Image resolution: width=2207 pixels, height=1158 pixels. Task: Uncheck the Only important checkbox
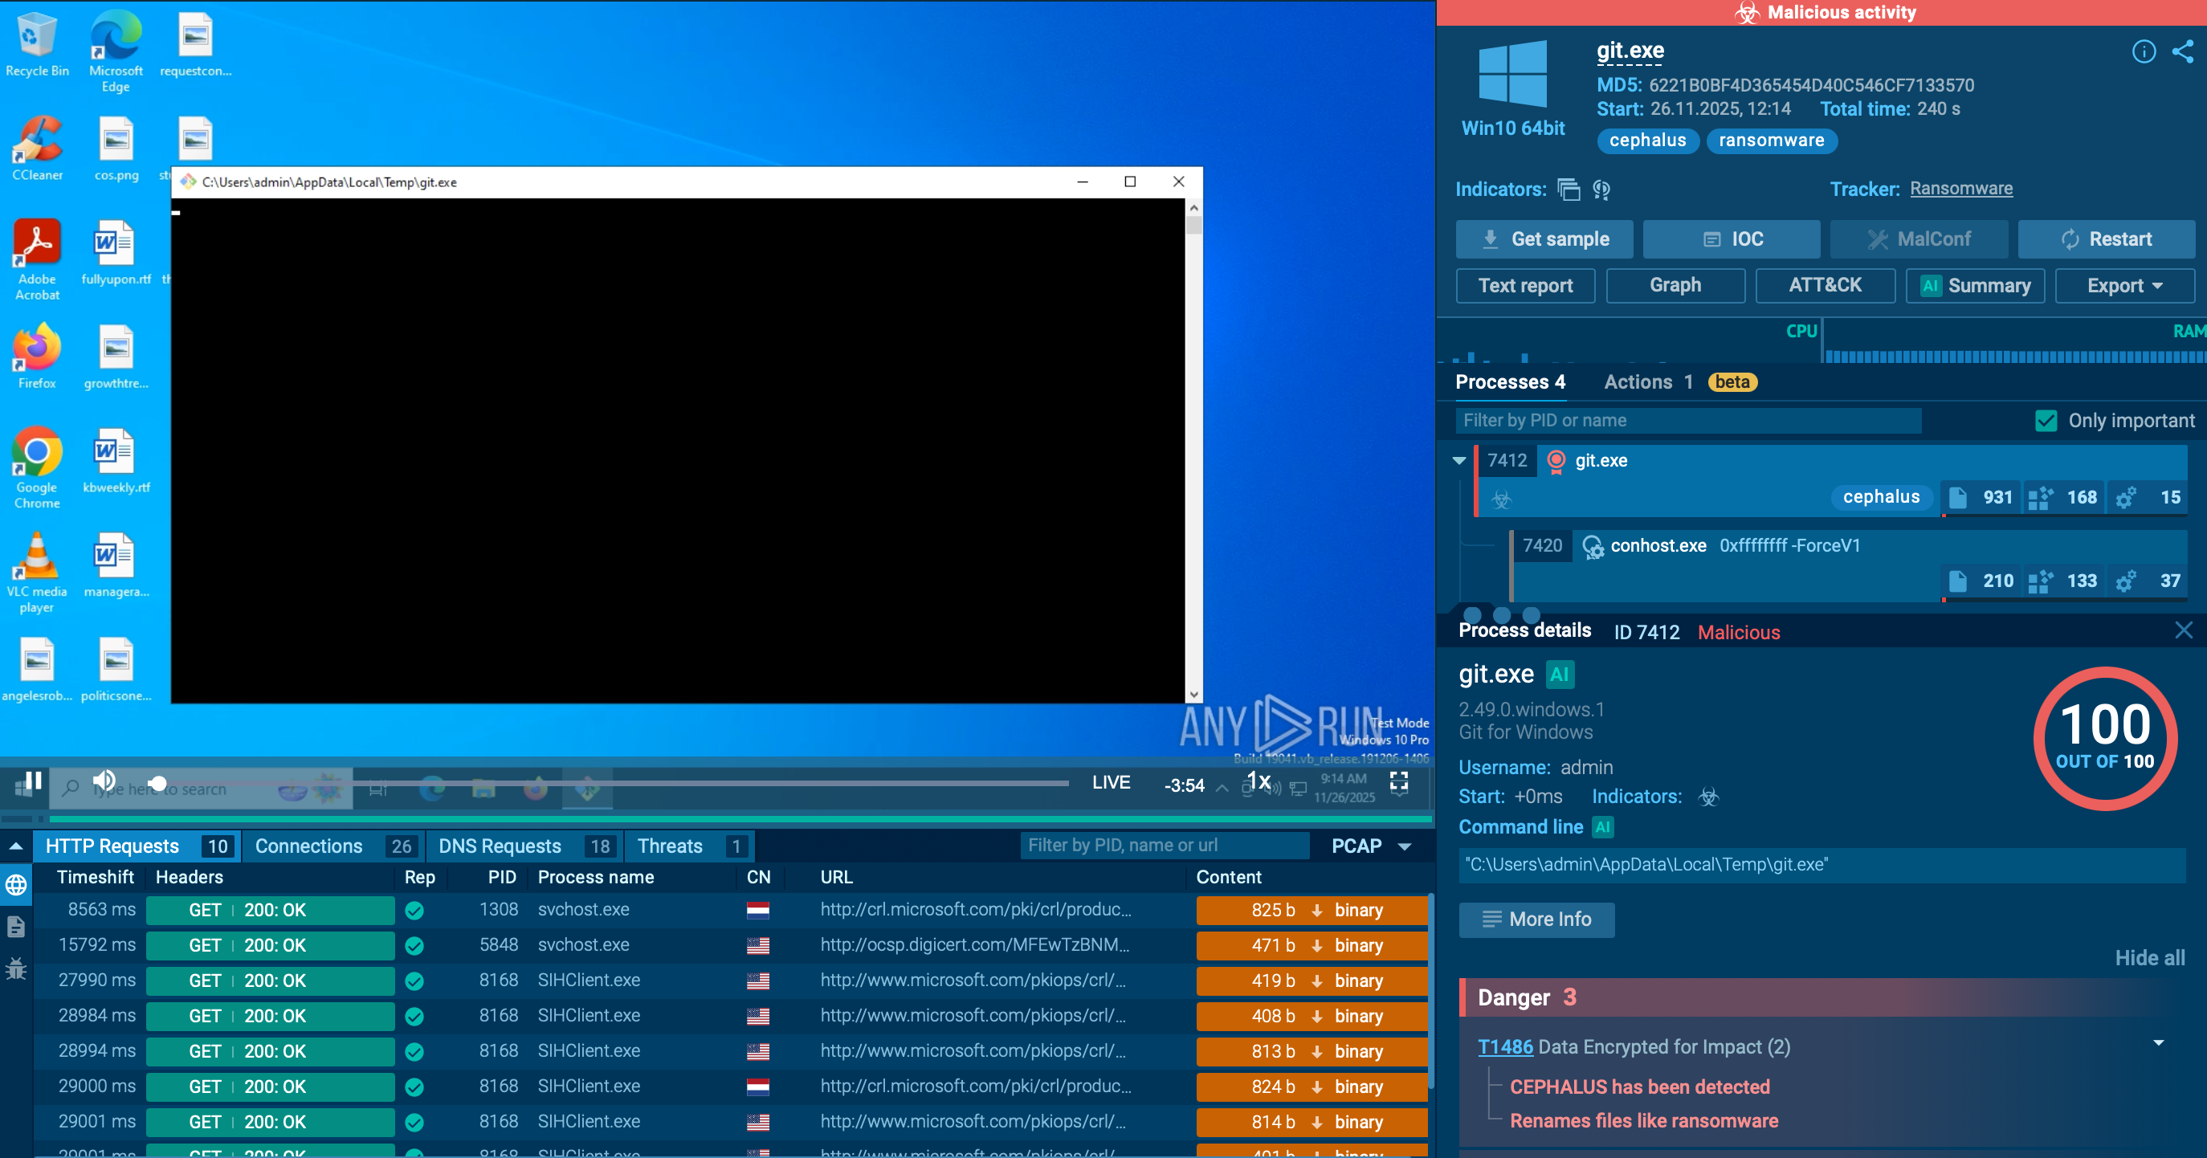[2046, 421]
